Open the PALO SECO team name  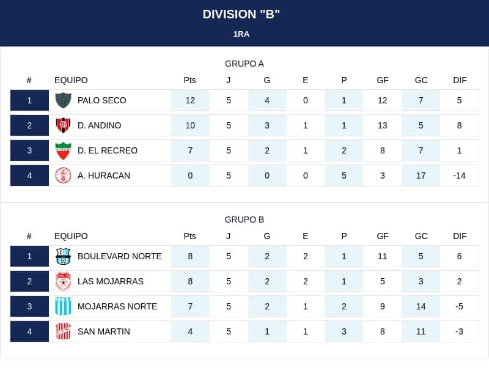click(101, 100)
